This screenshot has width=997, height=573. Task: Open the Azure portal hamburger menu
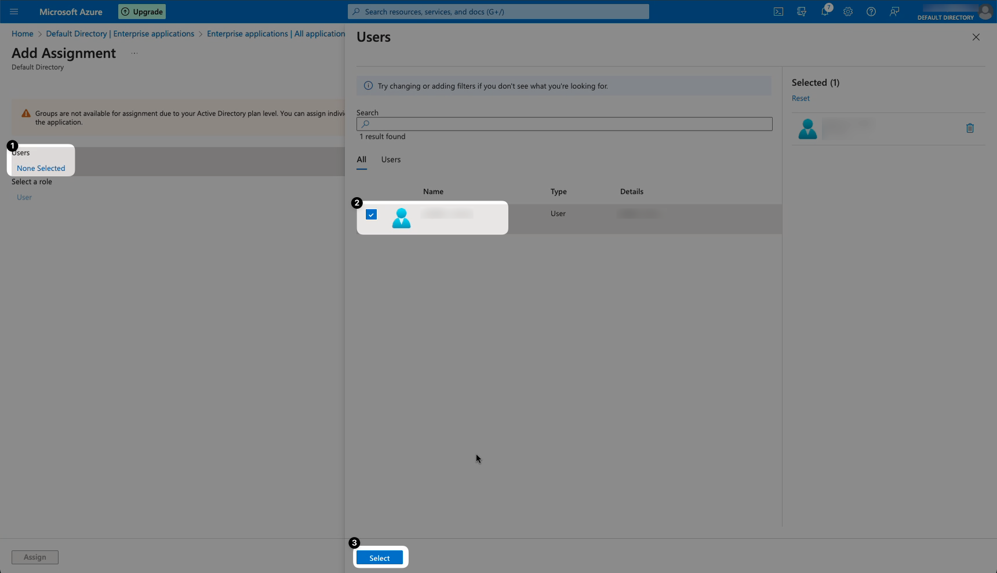tap(14, 12)
